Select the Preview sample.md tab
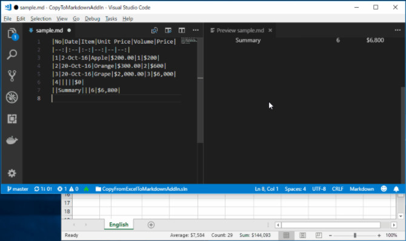The image size is (406, 241). [x=241, y=30]
